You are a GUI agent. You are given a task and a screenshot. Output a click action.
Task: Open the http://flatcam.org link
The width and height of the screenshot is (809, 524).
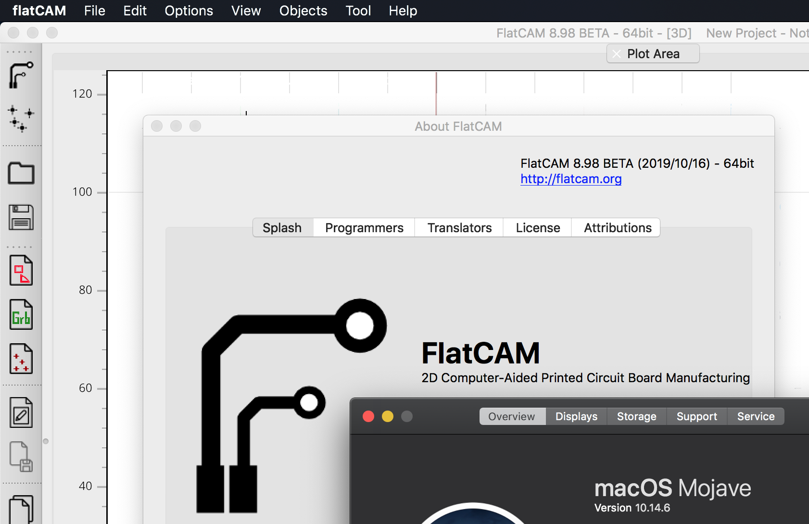pyautogui.click(x=571, y=179)
